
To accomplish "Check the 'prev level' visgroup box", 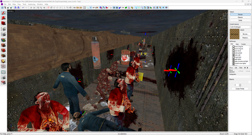I will click(x=234, y=51).
